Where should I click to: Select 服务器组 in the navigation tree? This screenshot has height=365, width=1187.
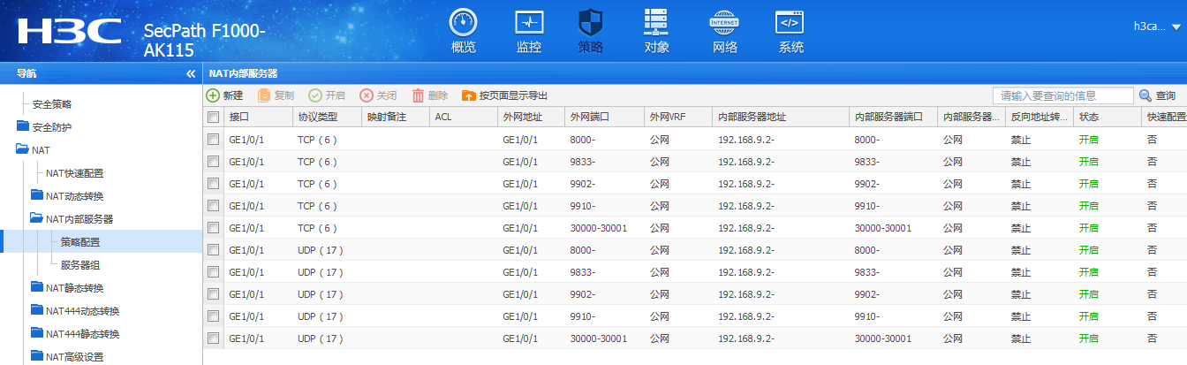point(80,264)
